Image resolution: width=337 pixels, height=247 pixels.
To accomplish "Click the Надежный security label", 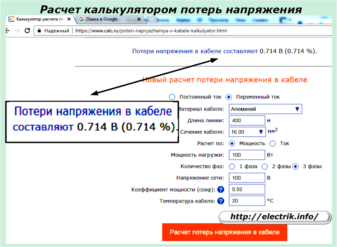I will click(x=57, y=31).
